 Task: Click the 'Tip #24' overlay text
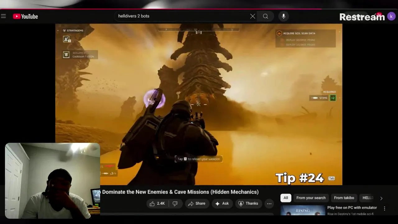tap(299, 178)
